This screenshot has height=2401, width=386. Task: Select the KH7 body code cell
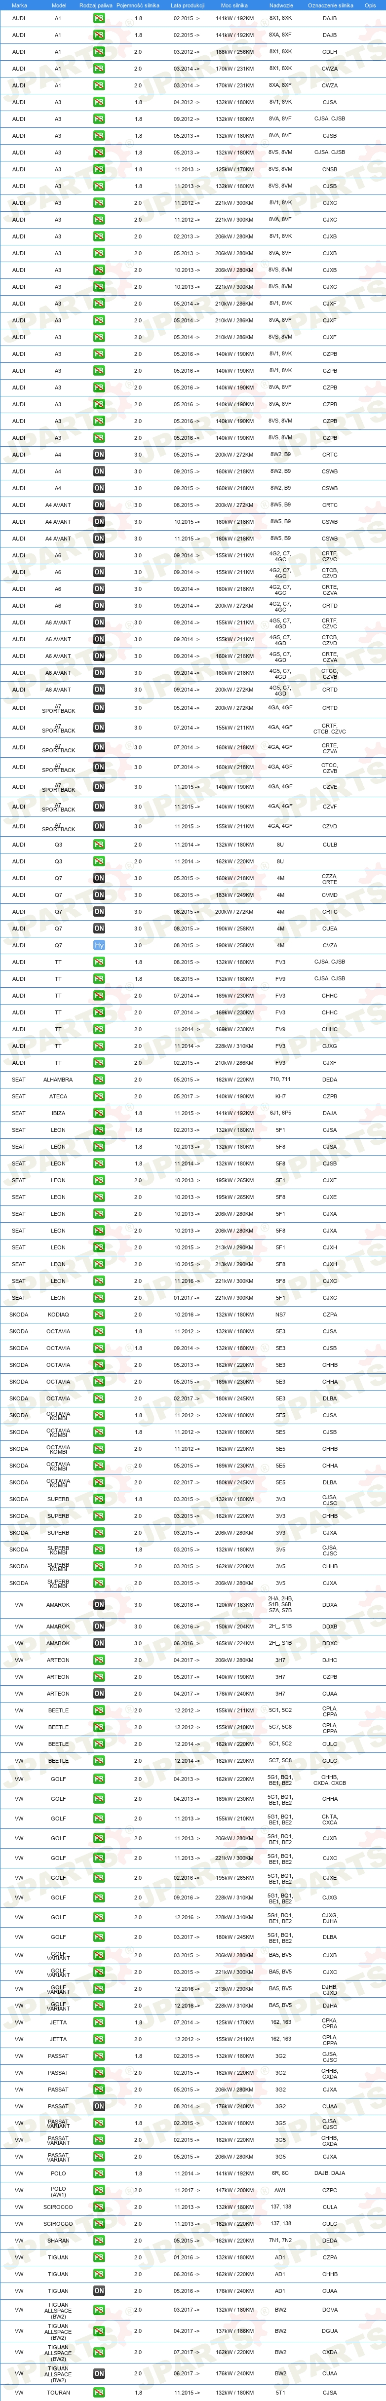pyautogui.click(x=281, y=1096)
